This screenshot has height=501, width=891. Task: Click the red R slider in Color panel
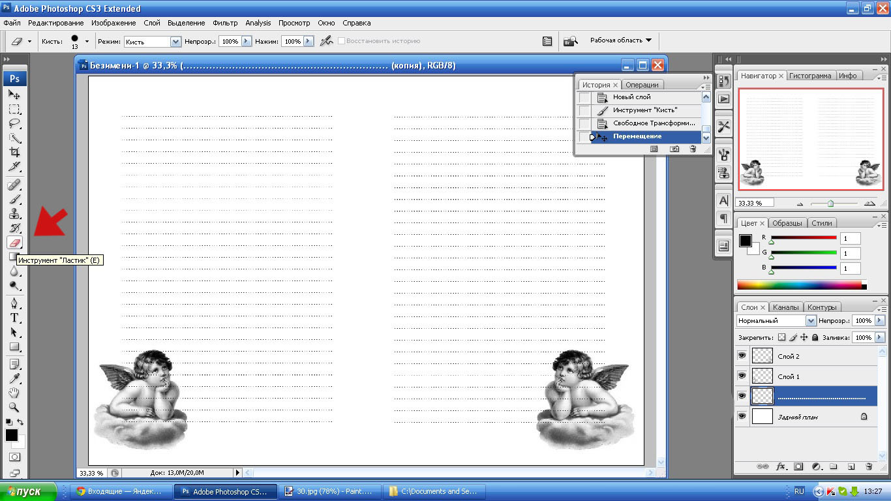[x=804, y=237]
